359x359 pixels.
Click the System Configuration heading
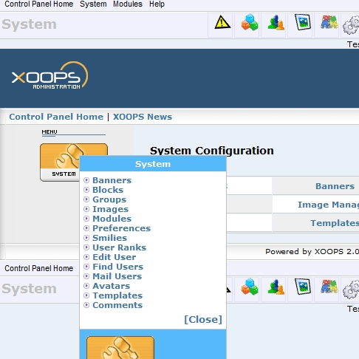tap(212, 151)
